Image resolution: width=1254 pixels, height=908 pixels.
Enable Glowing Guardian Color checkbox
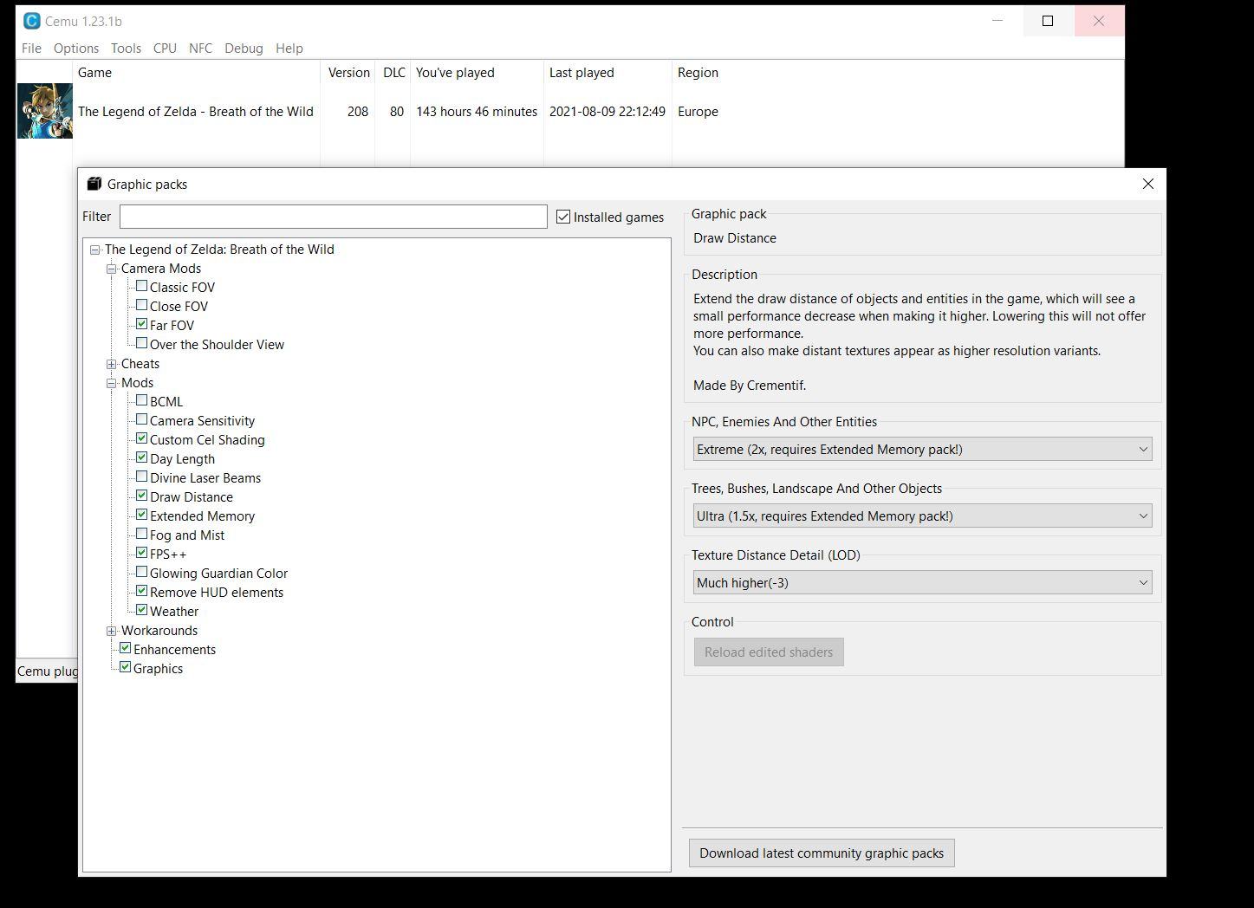(141, 572)
